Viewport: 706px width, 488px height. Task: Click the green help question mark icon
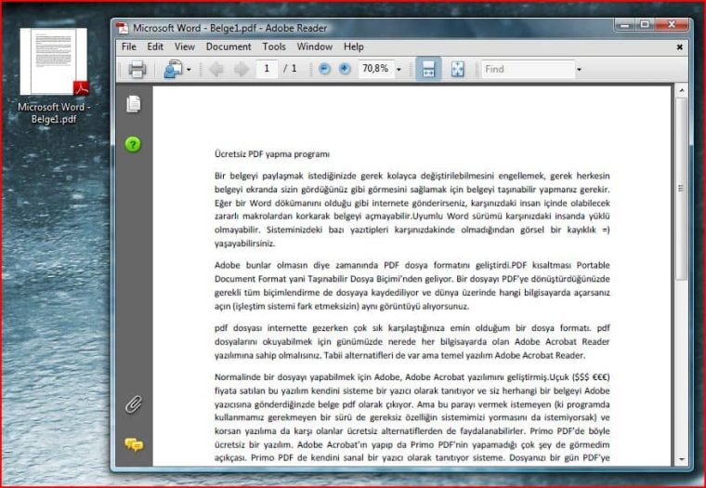(x=133, y=145)
